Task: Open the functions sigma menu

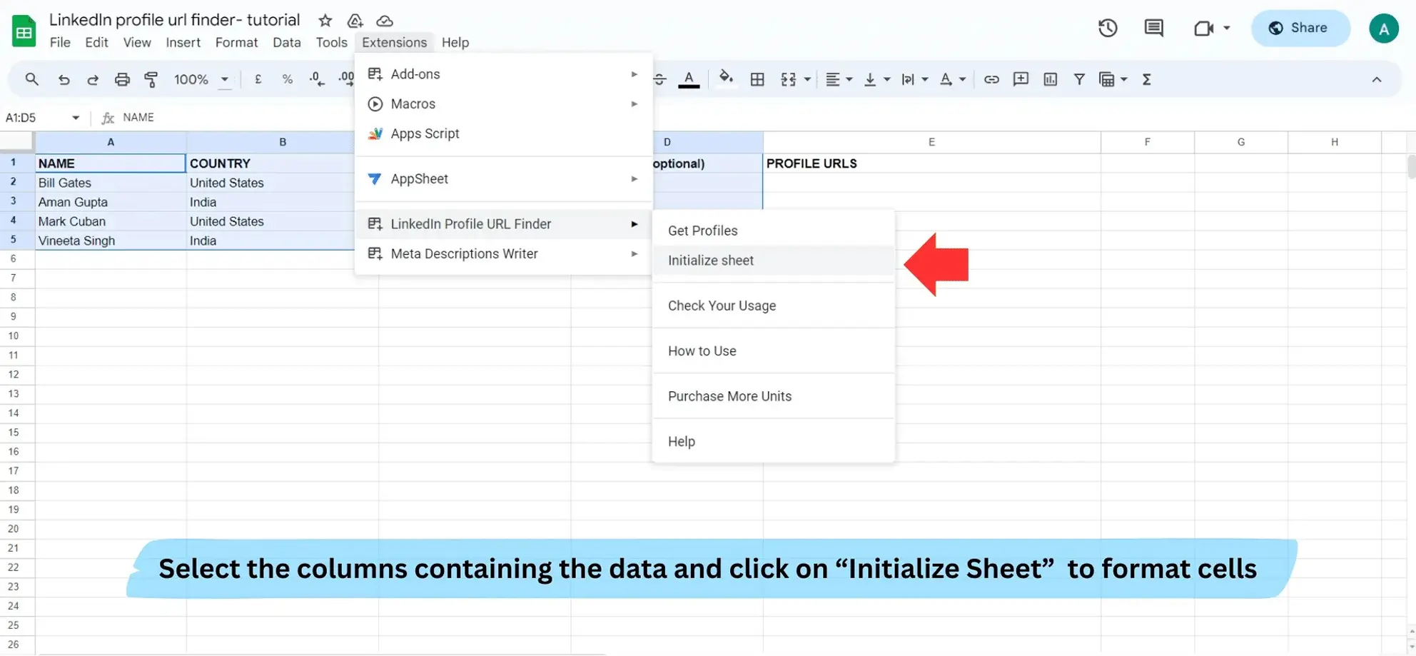Action: click(x=1147, y=79)
